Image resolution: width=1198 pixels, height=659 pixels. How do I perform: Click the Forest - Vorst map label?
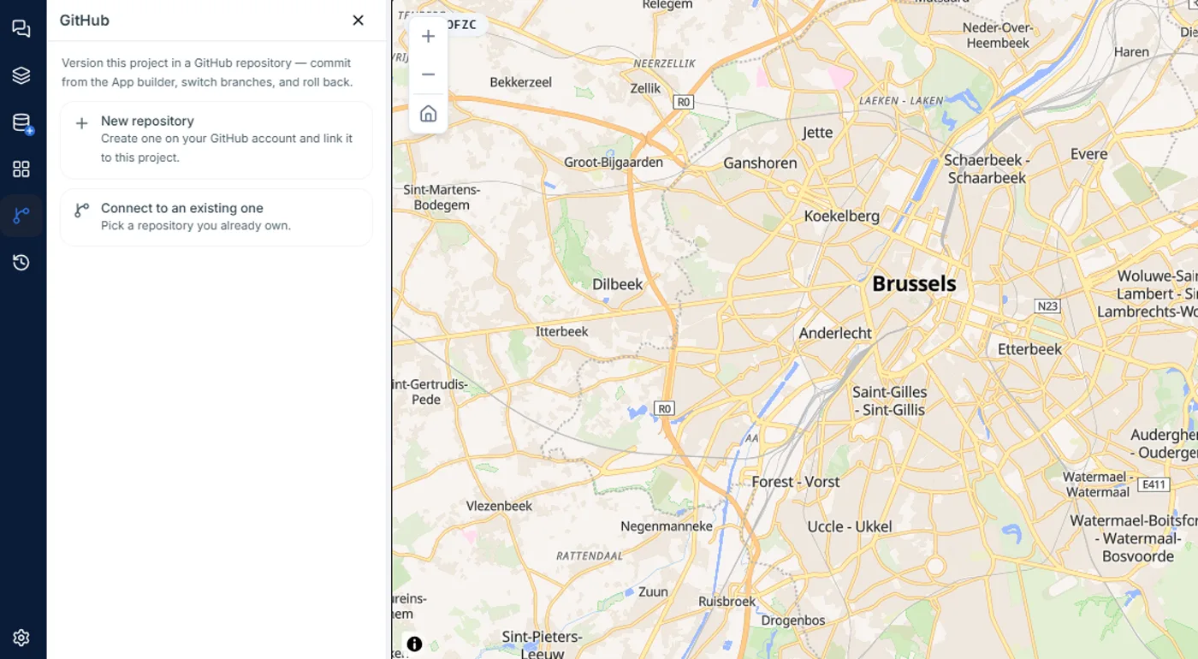pyautogui.click(x=796, y=482)
